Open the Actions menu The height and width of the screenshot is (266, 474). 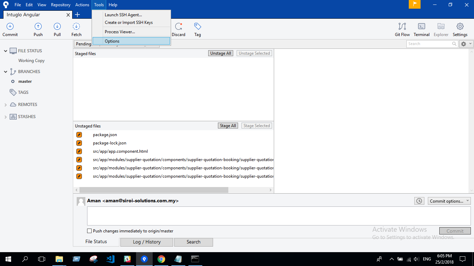(x=82, y=5)
